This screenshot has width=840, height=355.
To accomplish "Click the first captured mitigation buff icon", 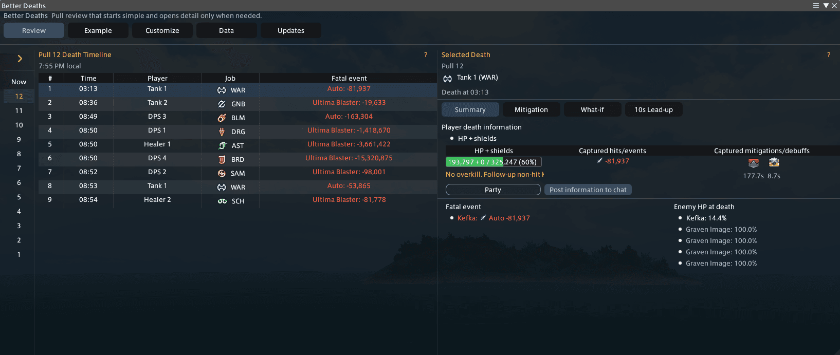I will pyautogui.click(x=753, y=163).
